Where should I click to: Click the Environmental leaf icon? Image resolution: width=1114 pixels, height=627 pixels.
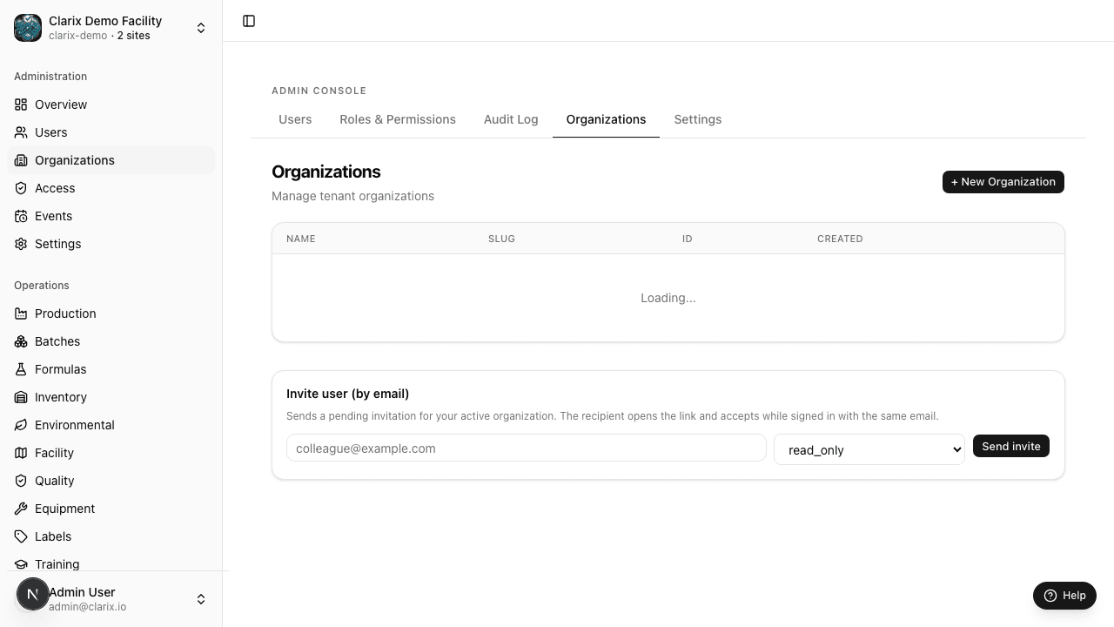pyautogui.click(x=21, y=425)
